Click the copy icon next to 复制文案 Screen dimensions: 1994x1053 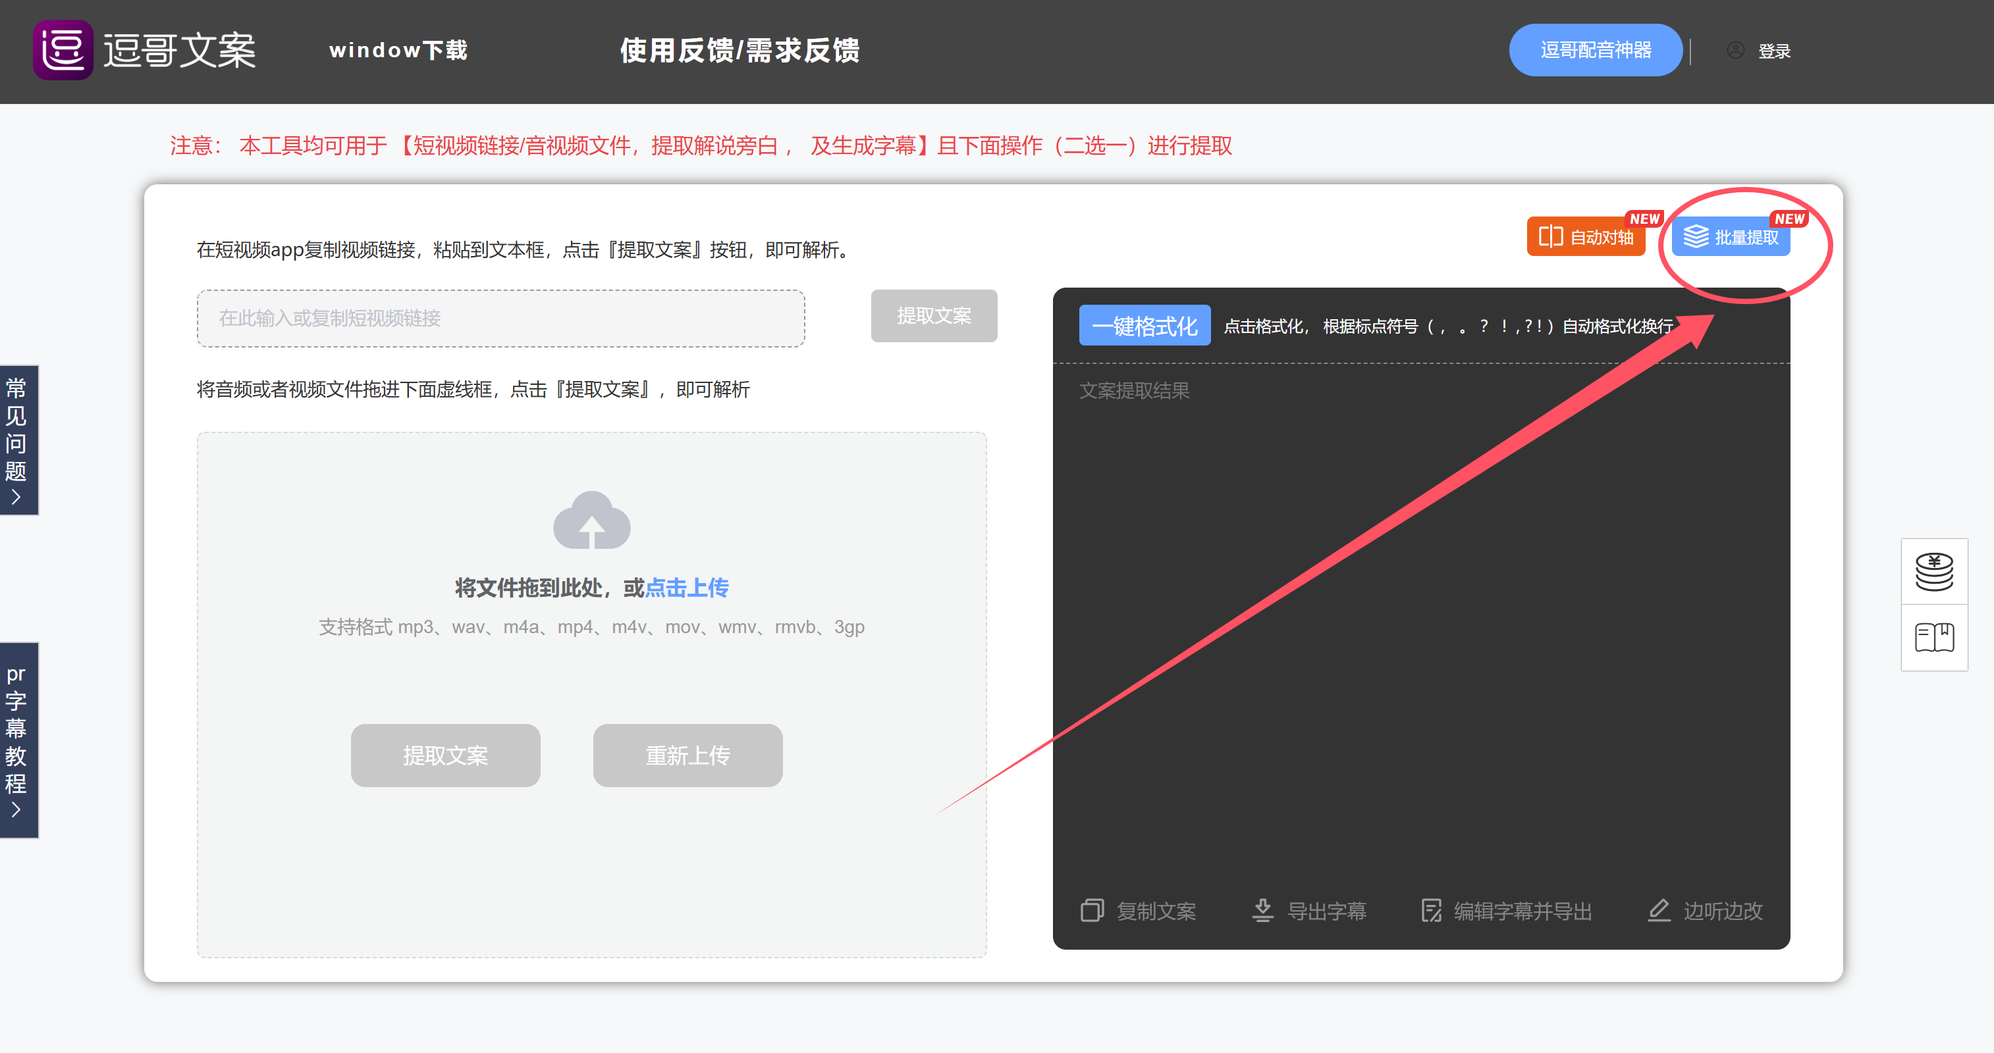point(1092,911)
